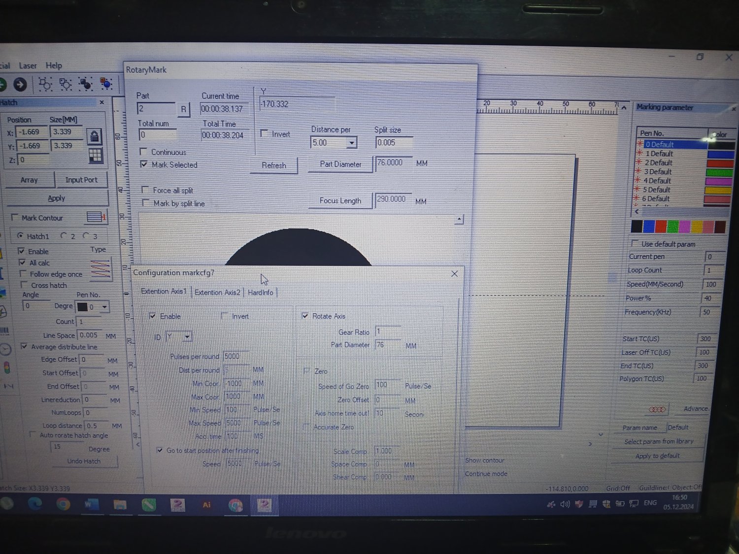Switch to the HardInfo tab
Screen dimensions: 739x554
[260, 293]
